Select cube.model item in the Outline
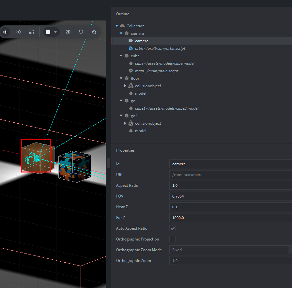The width and height of the screenshot is (292, 288). pos(164,63)
